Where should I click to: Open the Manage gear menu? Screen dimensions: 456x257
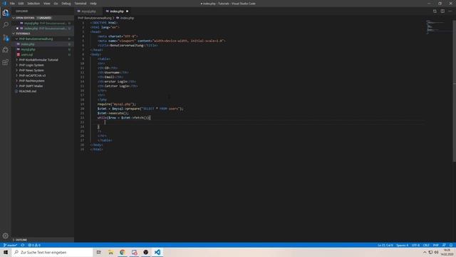(x=6, y=236)
